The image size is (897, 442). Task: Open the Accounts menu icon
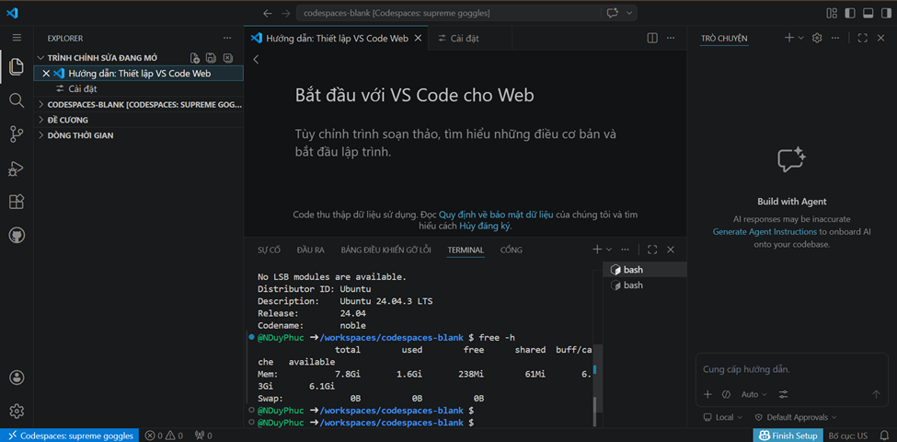pyautogui.click(x=17, y=378)
